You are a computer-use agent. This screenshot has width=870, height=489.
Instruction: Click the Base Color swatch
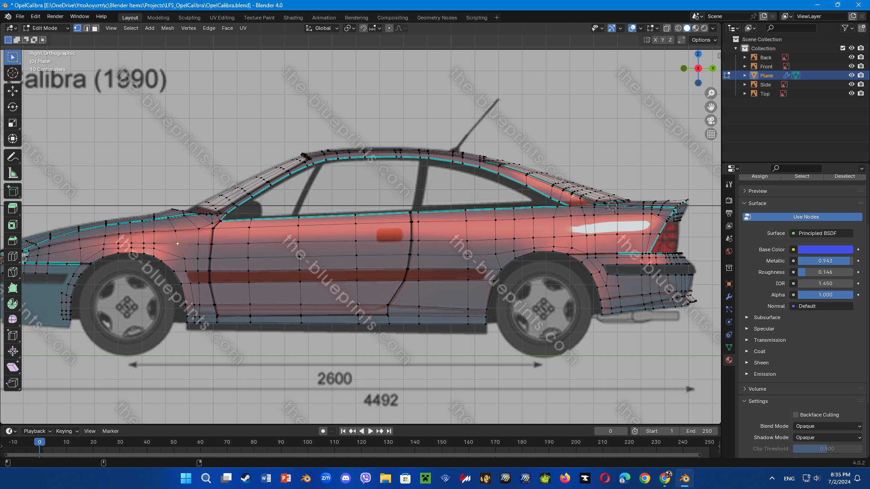[x=825, y=249]
